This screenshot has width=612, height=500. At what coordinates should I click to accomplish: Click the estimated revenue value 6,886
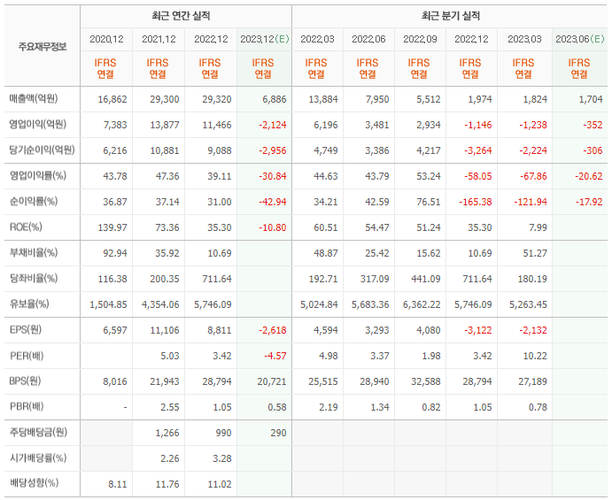(x=275, y=99)
